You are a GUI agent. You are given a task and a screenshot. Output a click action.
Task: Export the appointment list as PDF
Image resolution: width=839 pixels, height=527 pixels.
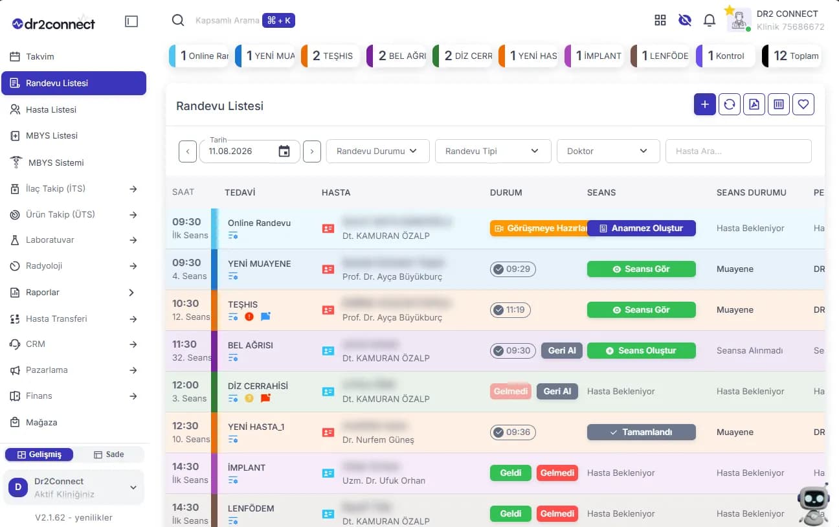coord(754,104)
